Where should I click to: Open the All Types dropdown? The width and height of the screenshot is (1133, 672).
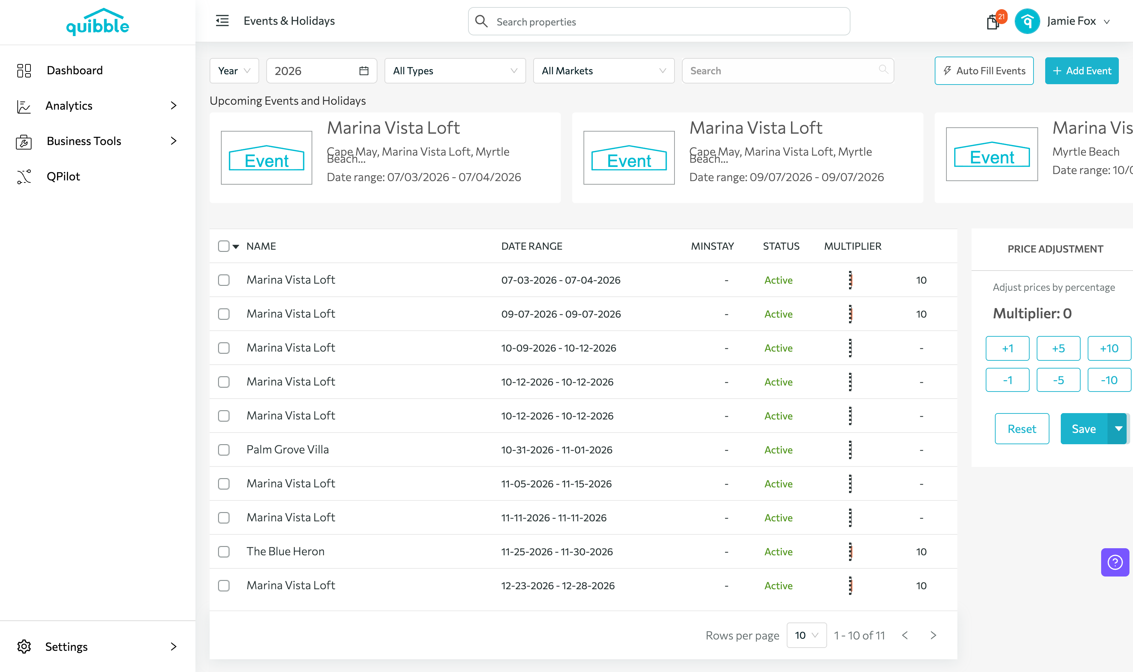pyautogui.click(x=455, y=71)
